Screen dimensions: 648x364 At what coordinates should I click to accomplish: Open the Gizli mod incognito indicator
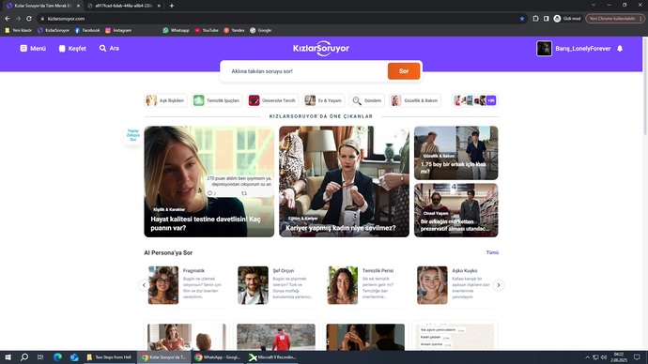[567, 19]
